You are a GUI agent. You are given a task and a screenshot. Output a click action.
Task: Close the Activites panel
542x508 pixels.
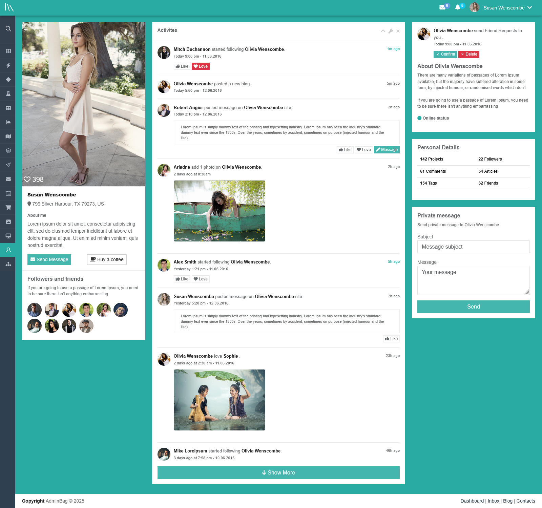click(x=398, y=31)
